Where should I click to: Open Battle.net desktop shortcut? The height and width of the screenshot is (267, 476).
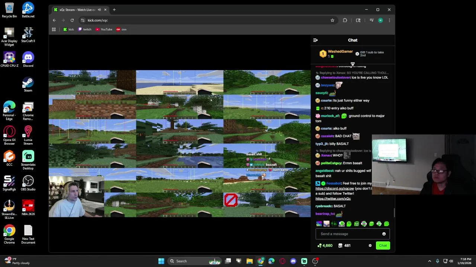point(28,10)
